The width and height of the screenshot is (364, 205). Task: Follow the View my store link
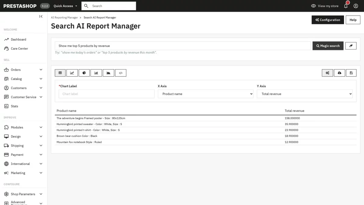pyautogui.click(x=328, y=6)
